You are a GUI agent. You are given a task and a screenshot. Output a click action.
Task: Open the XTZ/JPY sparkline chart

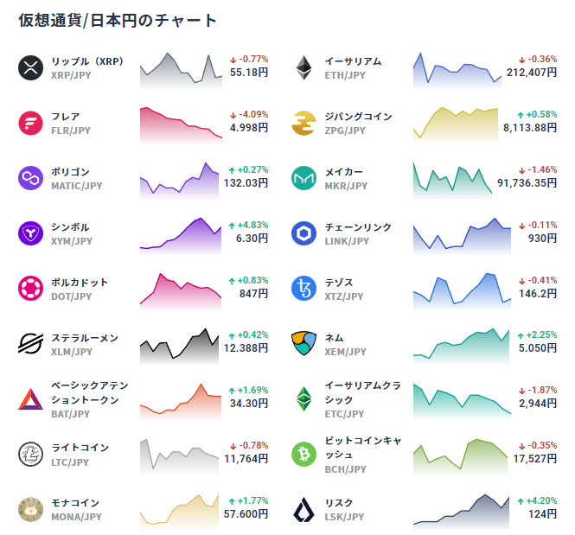coord(462,291)
